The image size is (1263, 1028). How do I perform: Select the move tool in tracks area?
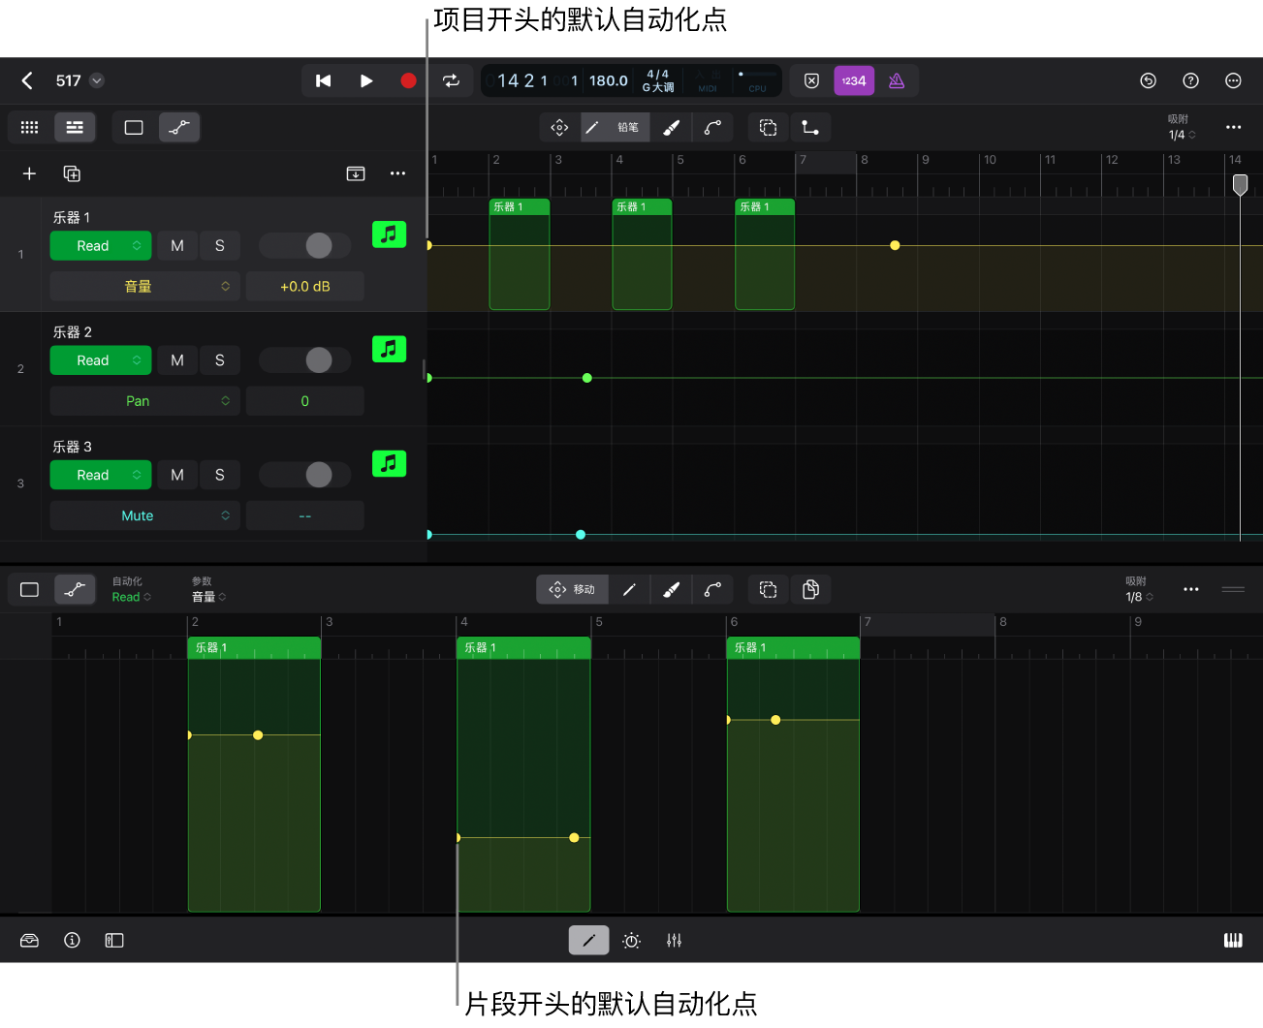point(560,127)
